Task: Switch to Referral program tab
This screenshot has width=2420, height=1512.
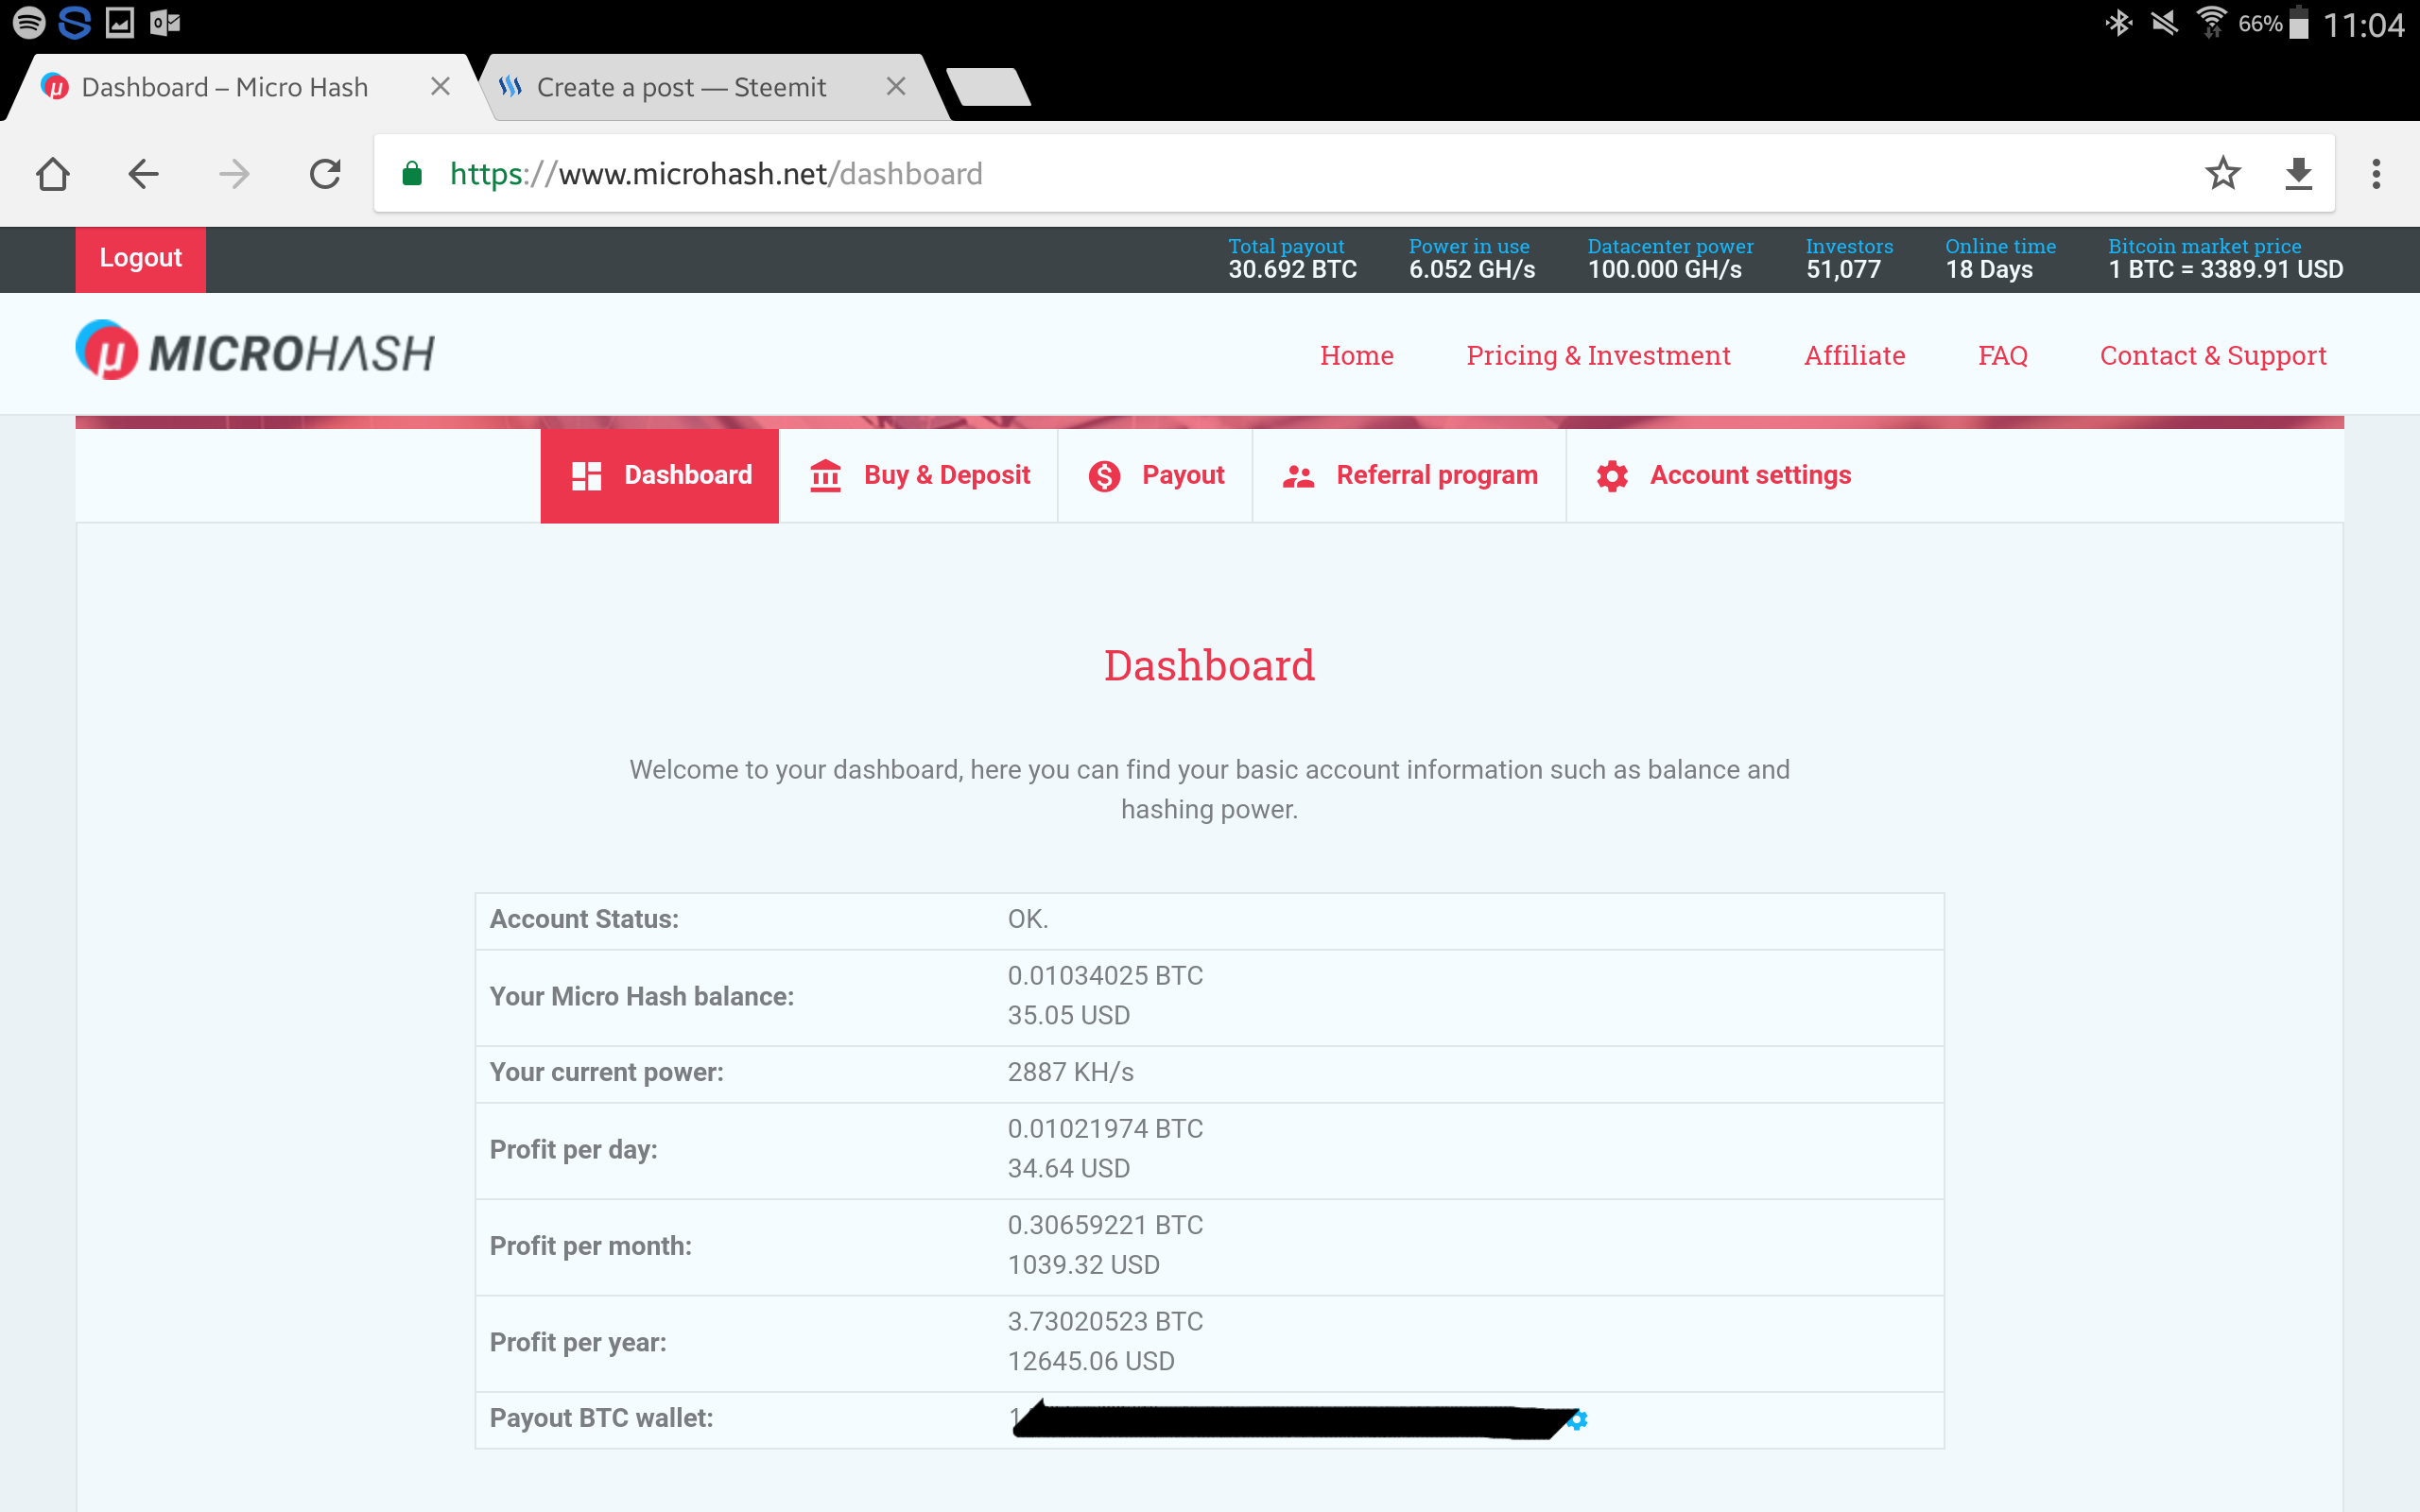Action: (1409, 475)
